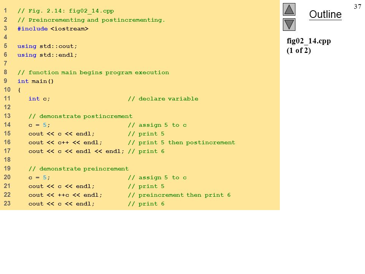Click the comment "// Fig. 2.14: fig02_14.cpp"
The width and height of the screenshot is (365, 274).
[x=66, y=11]
